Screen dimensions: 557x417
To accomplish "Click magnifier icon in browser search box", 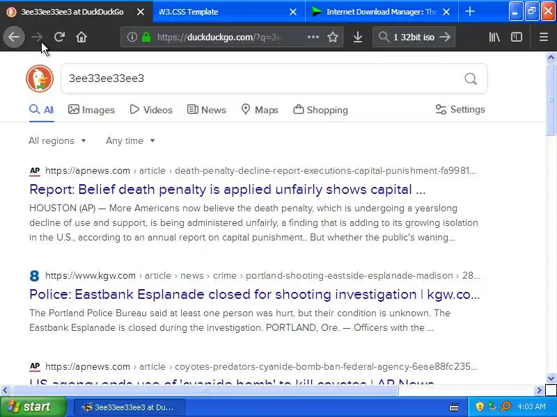I will [384, 37].
